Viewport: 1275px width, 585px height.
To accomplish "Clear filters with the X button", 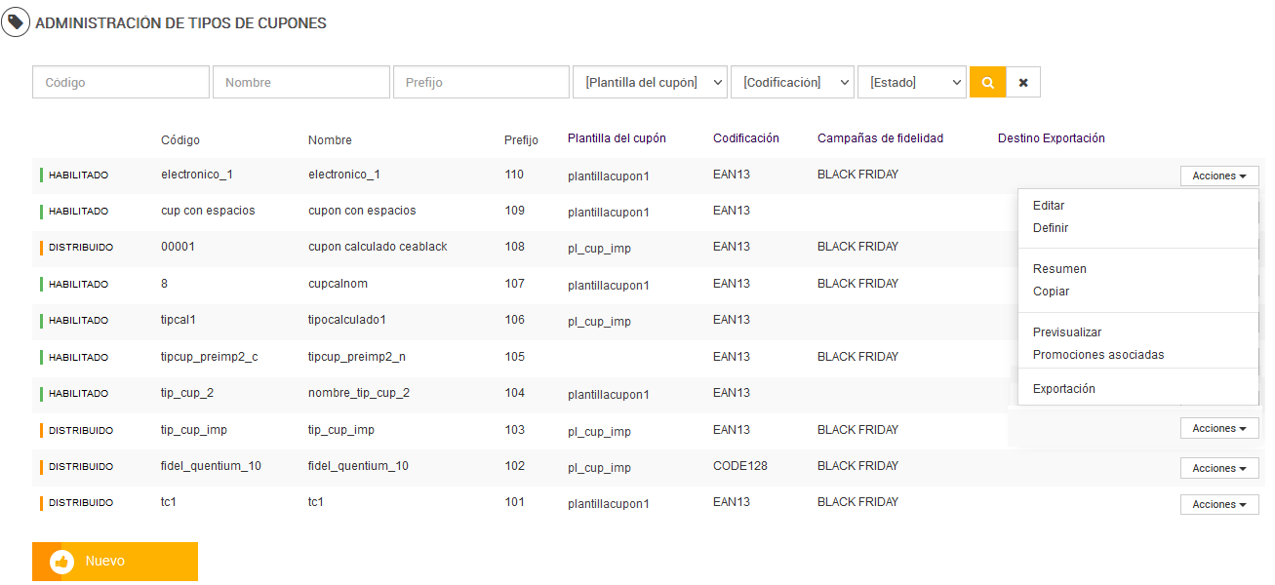I will point(1023,83).
